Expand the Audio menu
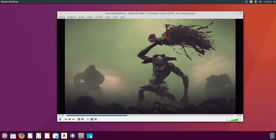Image resolution: width=276 pixels, height=140 pixels. [81, 17]
